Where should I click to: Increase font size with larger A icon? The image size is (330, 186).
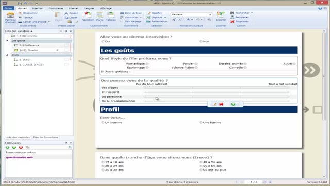(x=174, y=20)
